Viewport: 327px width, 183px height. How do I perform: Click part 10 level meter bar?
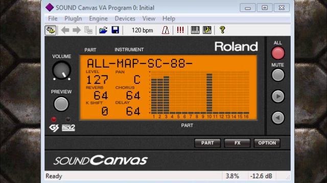pyautogui.click(x=209, y=94)
